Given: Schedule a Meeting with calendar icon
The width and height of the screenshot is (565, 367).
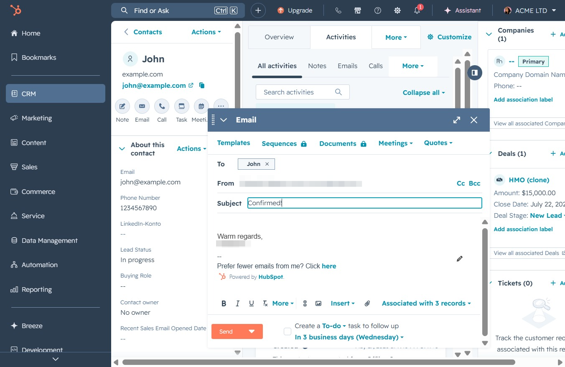Looking at the screenshot, I should click(201, 106).
